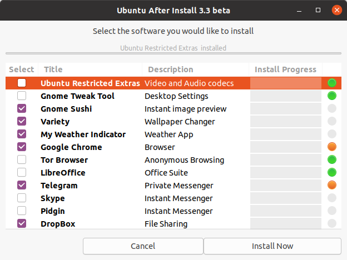Viewport: 347px width, 260px height.
Task: Click green status dot for Gnome Tweak Tool
Action: pos(332,96)
